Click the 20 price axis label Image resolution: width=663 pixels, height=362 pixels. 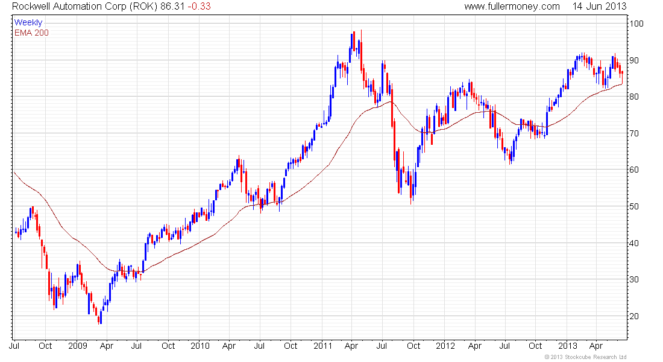pyautogui.click(x=634, y=316)
